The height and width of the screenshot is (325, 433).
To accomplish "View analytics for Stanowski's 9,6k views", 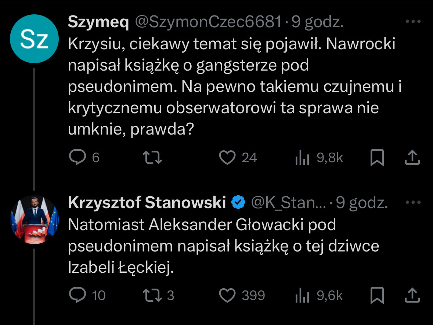I will (x=301, y=296).
